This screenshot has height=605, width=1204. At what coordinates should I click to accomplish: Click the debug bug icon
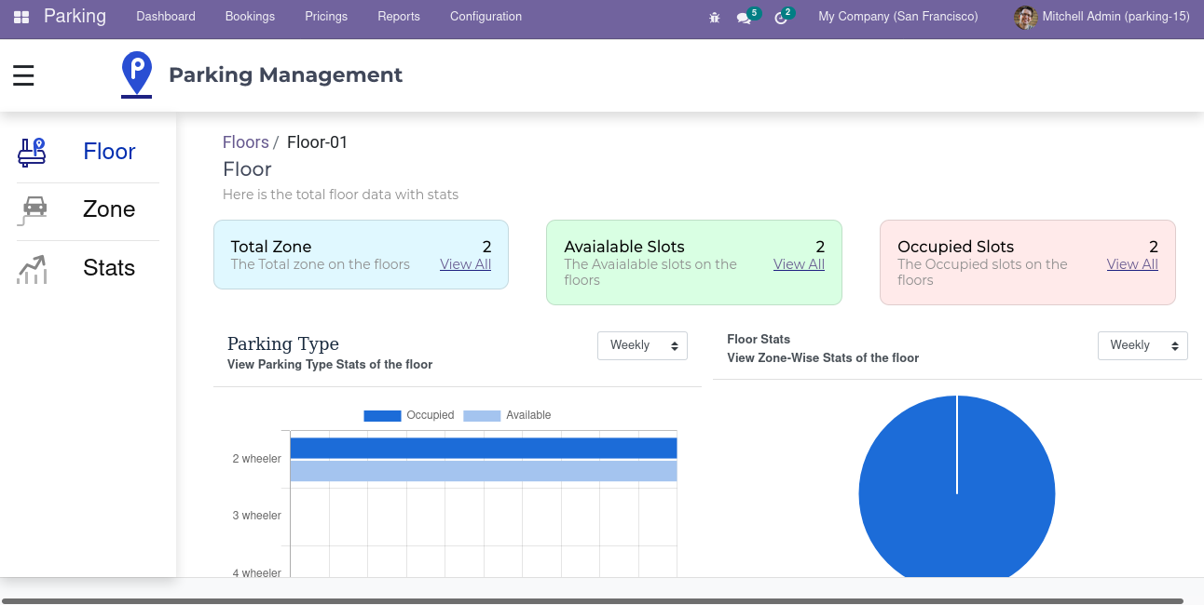pyautogui.click(x=715, y=17)
